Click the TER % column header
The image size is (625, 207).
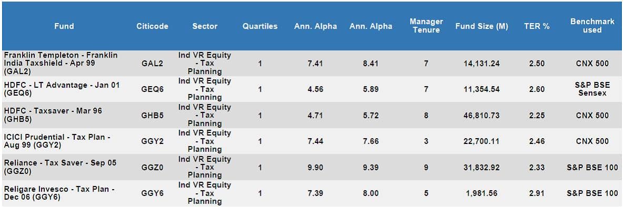click(537, 26)
